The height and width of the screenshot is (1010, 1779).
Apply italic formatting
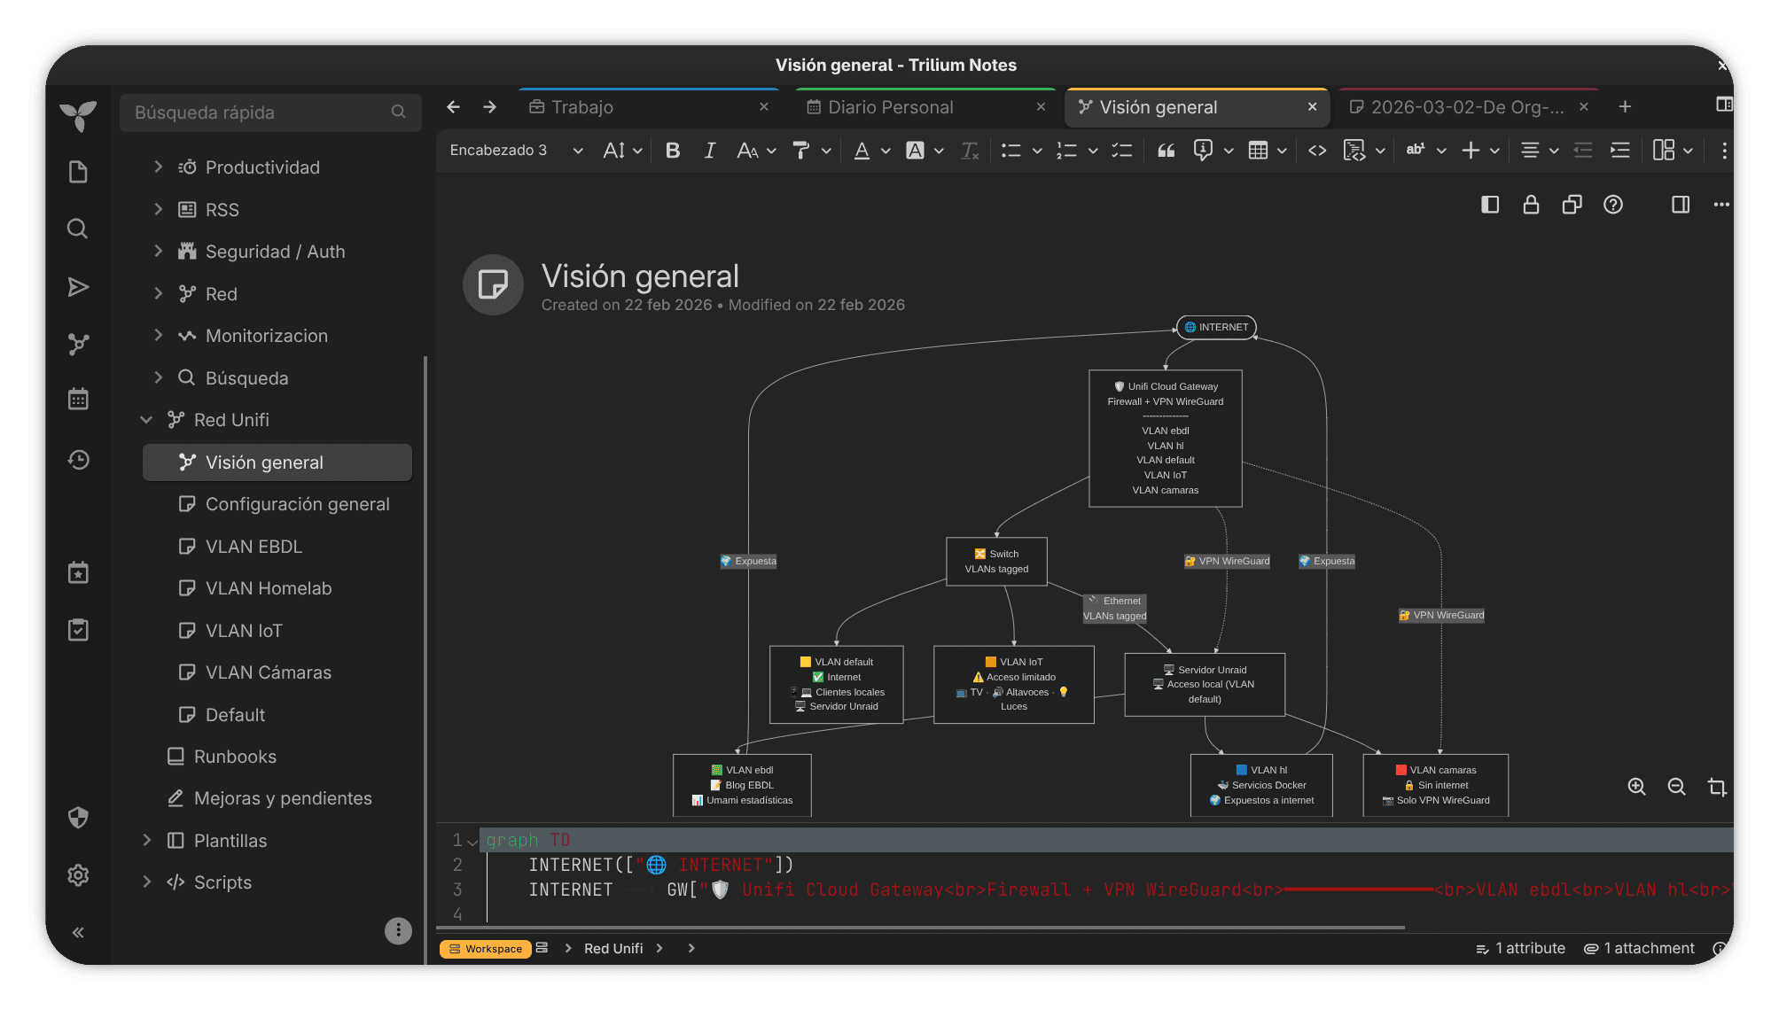[709, 151]
